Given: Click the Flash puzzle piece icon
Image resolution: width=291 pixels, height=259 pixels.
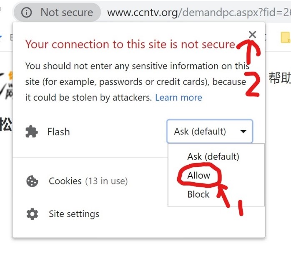Looking at the screenshot, I should point(32,132).
